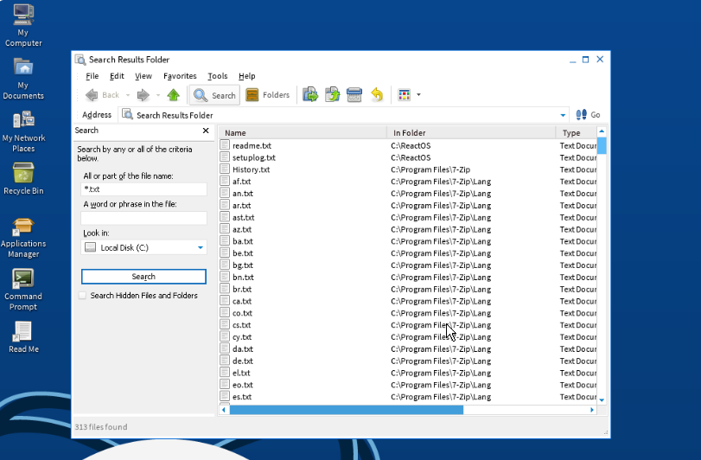Sort by the Name column header
The height and width of the screenshot is (460, 701).
pyautogui.click(x=303, y=133)
